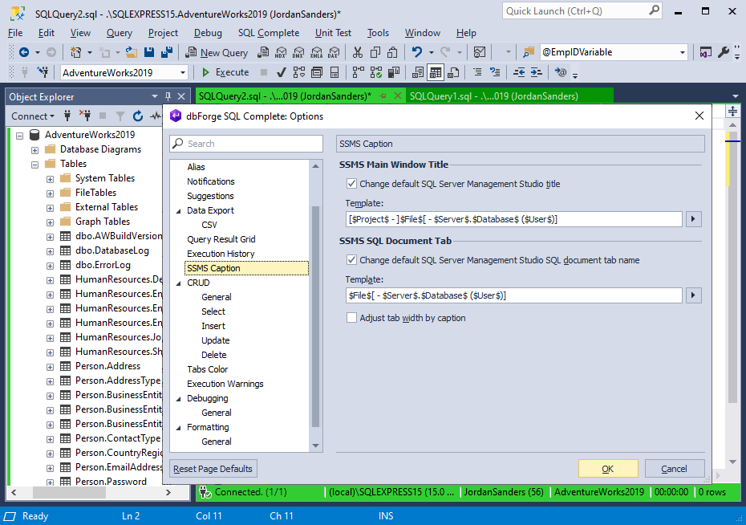
Task: Click the New Query button
Action: [x=217, y=52]
